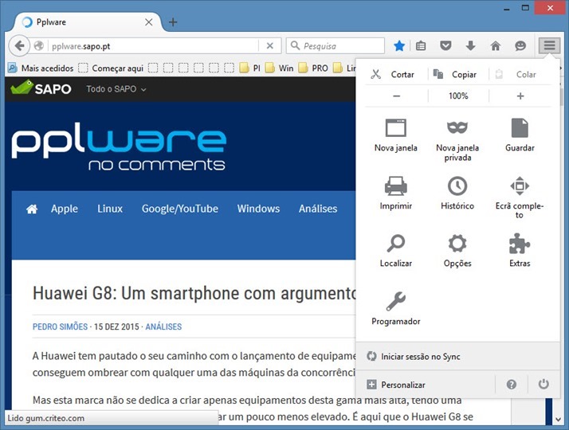Screen dimensions: 569x430
Task: Open the Google/YouTube navigation link
Action: [x=180, y=209]
